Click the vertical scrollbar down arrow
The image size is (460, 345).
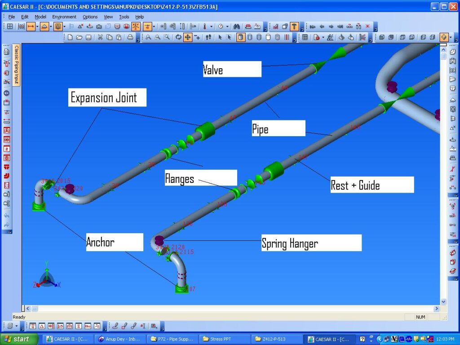[x=443, y=301]
